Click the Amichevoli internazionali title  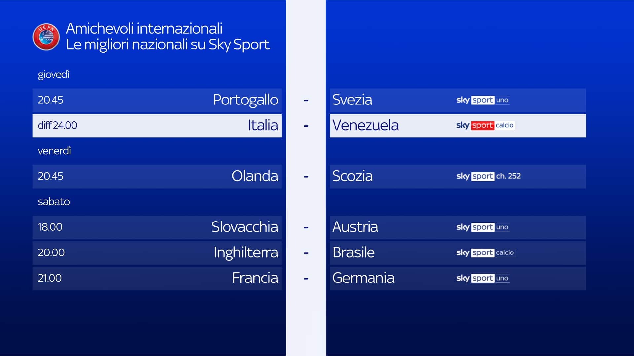(144, 29)
